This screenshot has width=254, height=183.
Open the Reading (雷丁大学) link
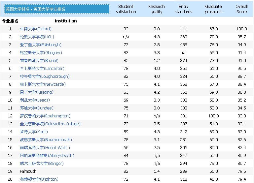[x=36, y=92]
